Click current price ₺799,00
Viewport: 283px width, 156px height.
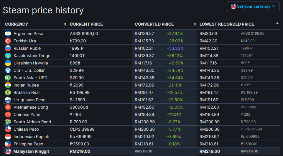pyautogui.click(x=78, y=41)
